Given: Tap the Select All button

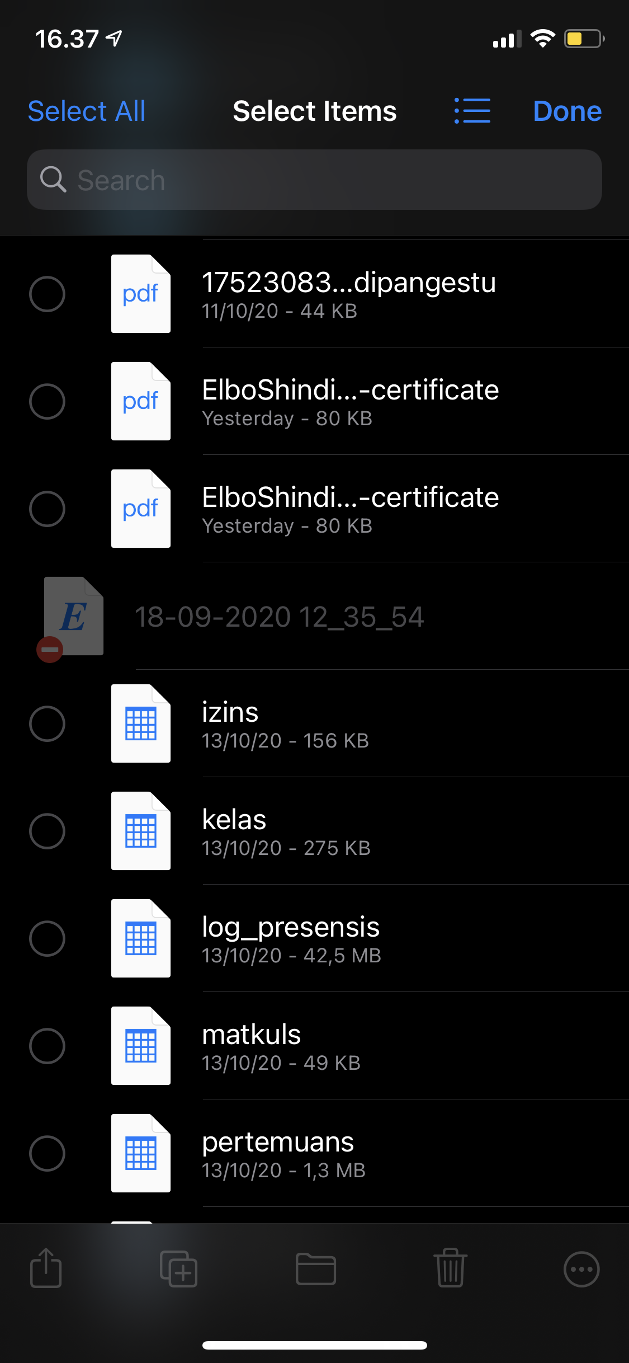Looking at the screenshot, I should [87, 111].
